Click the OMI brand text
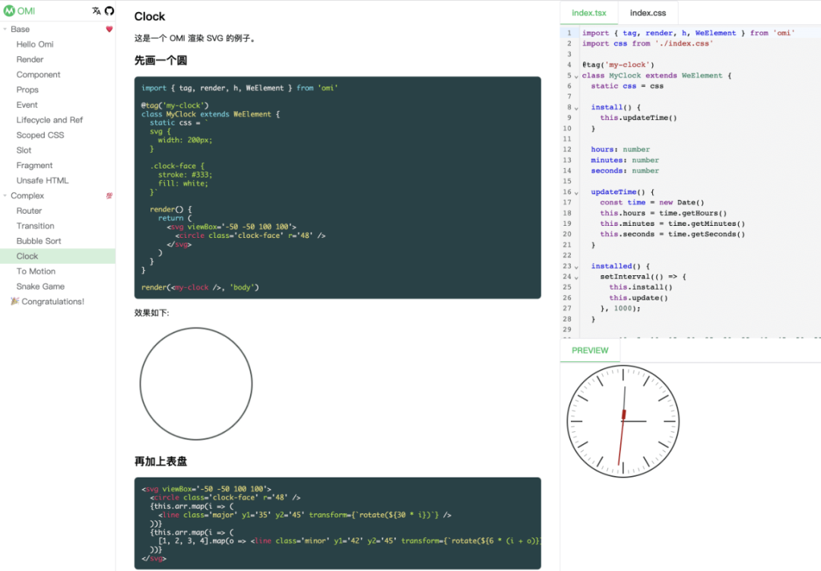This screenshot has width=821, height=571. (26, 11)
